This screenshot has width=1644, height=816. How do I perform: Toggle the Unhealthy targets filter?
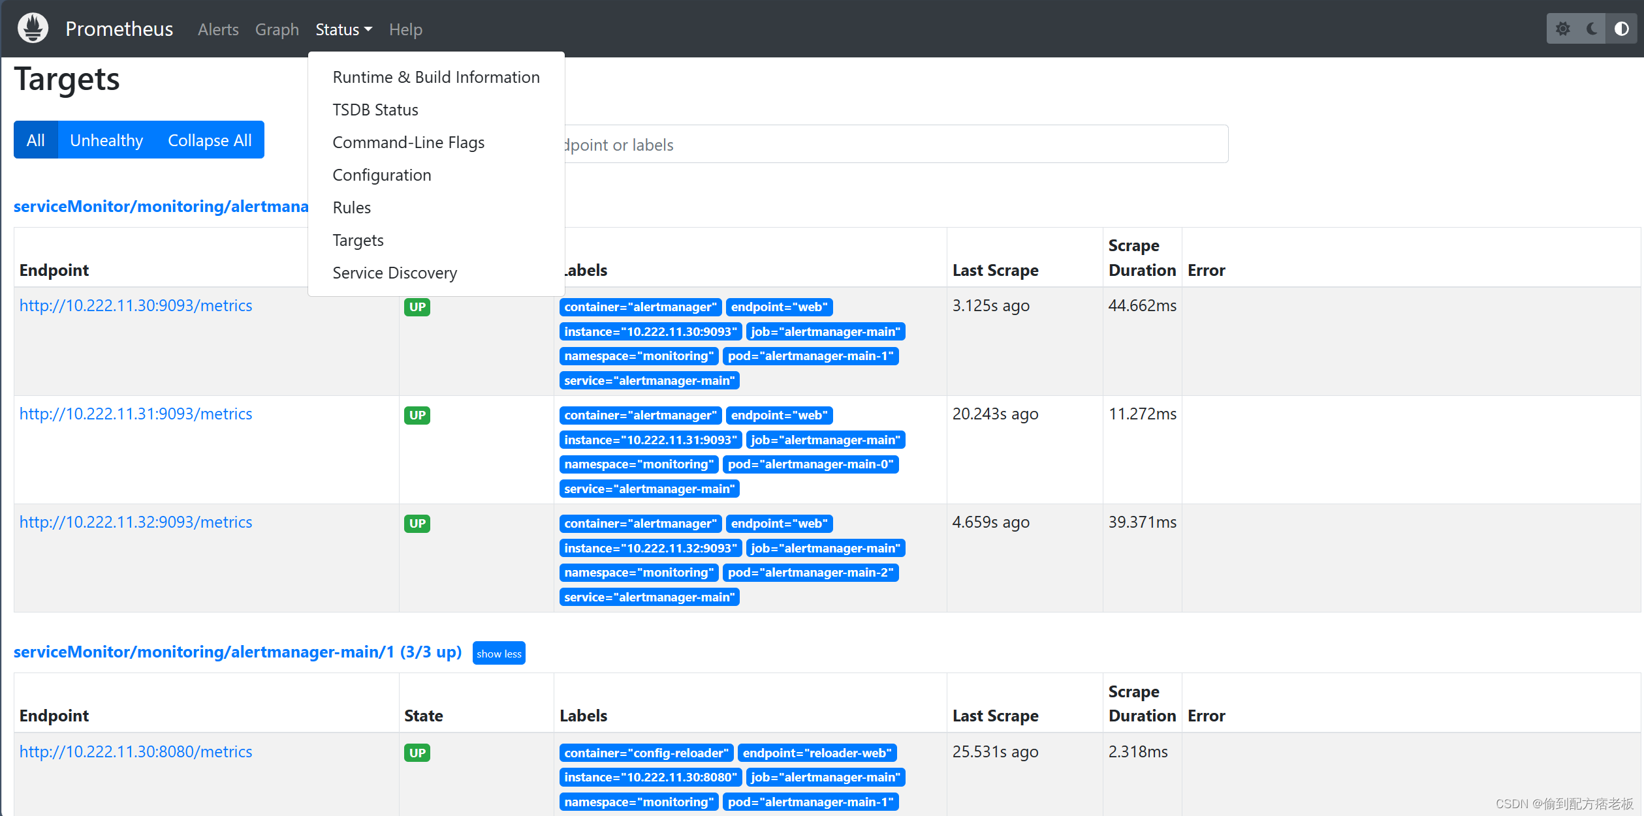tap(106, 140)
